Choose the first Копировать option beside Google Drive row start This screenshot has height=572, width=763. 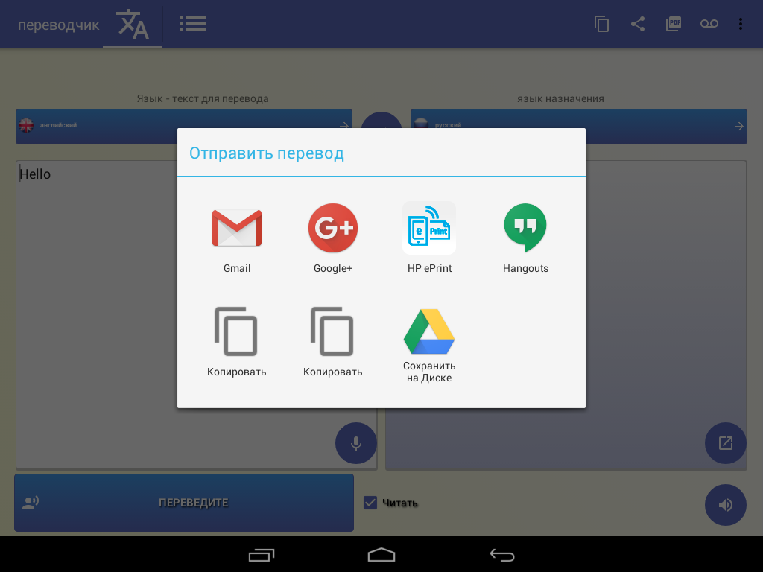[x=237, y=343]
